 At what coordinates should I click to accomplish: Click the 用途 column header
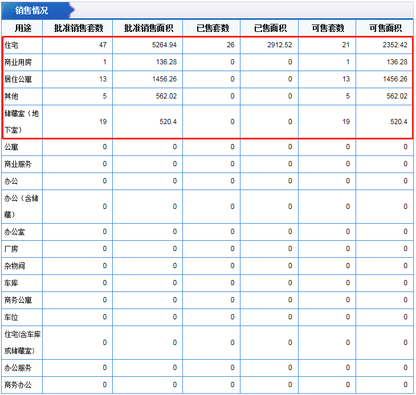point(23,28)
